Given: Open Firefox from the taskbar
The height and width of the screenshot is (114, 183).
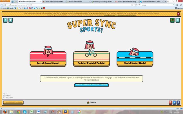Looking at the screenshot, I should click(5, 112).
